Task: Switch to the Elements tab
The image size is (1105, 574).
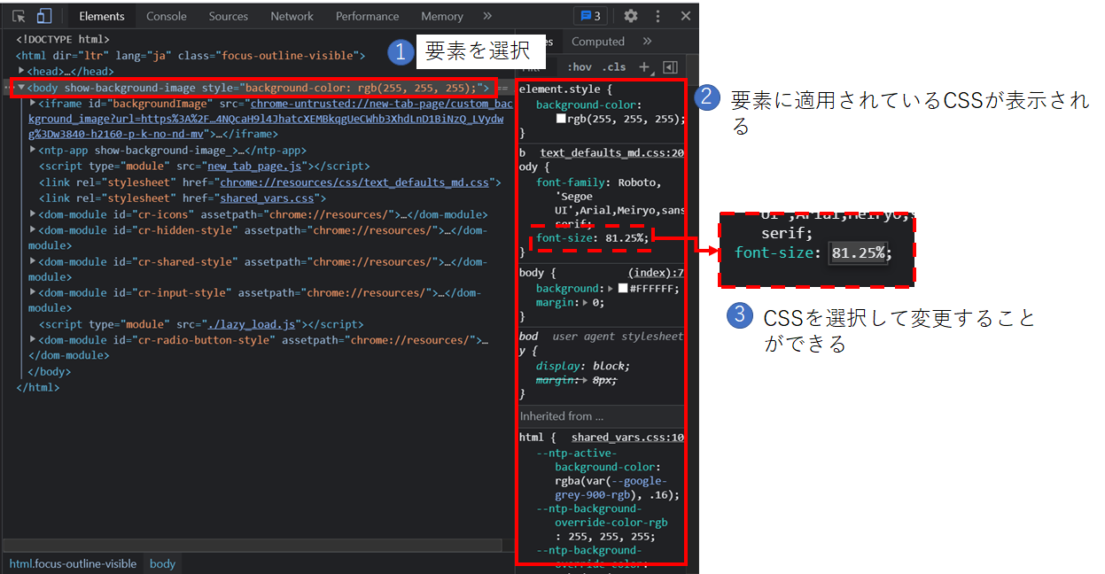Action: pos(102,16)
